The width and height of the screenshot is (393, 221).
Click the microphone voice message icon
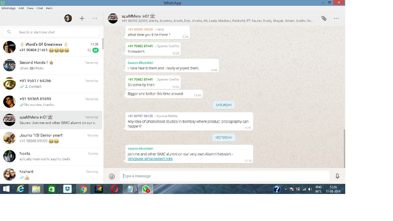click(x=337, y=176)
